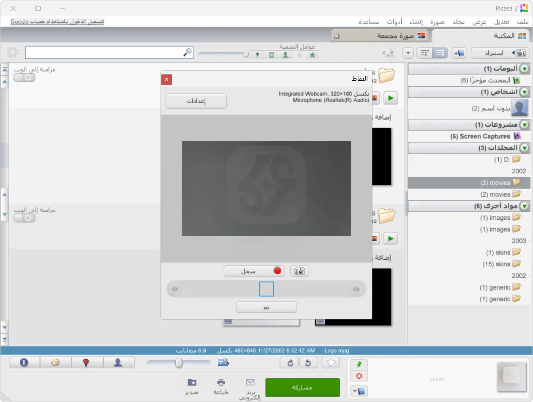Viewport: 533px width, 402px height.
Task: Collapse the ألبومات (Albums) section
Action: pos(525,68)
